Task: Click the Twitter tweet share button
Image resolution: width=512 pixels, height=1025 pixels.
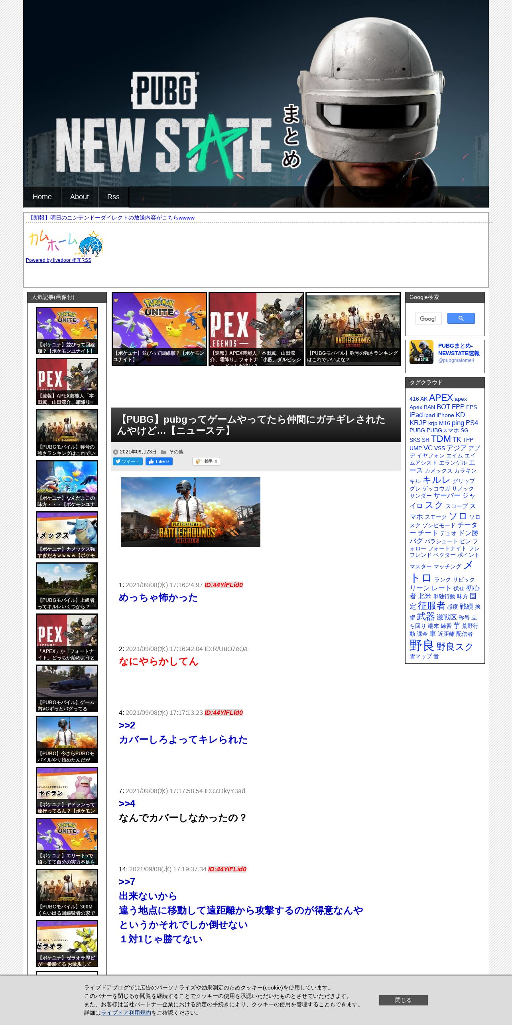Action: [128, 461]
